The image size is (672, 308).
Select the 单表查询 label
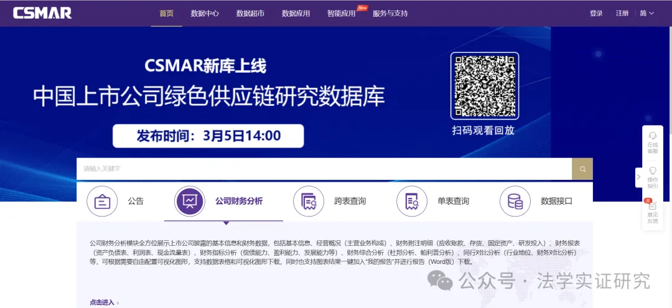click(454, 202)
